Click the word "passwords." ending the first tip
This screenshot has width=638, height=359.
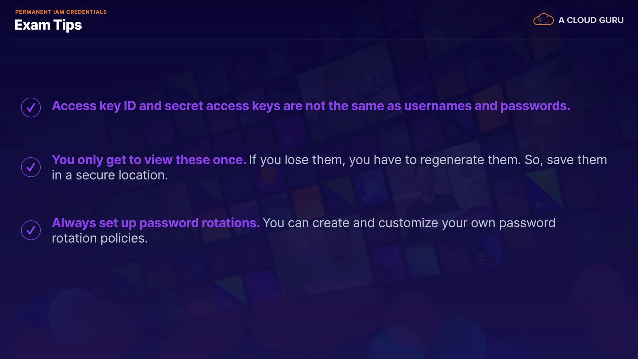[535, 106]
